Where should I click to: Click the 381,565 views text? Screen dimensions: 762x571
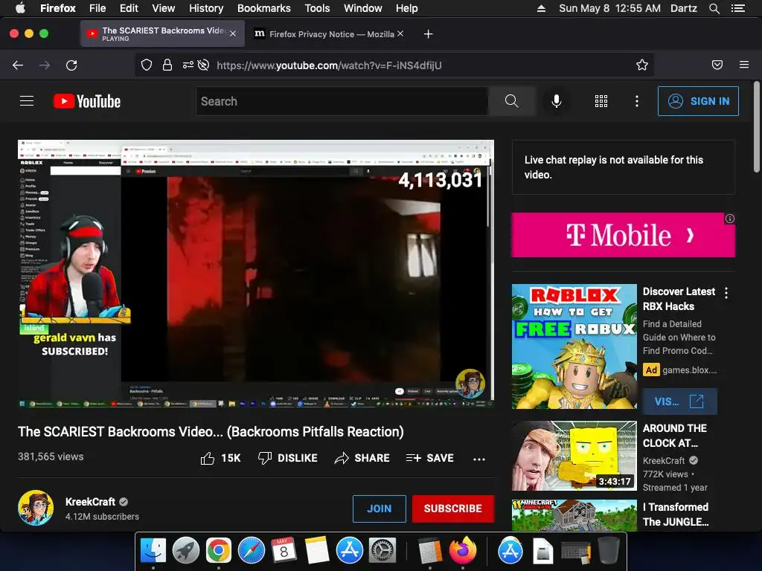(51, 457)
